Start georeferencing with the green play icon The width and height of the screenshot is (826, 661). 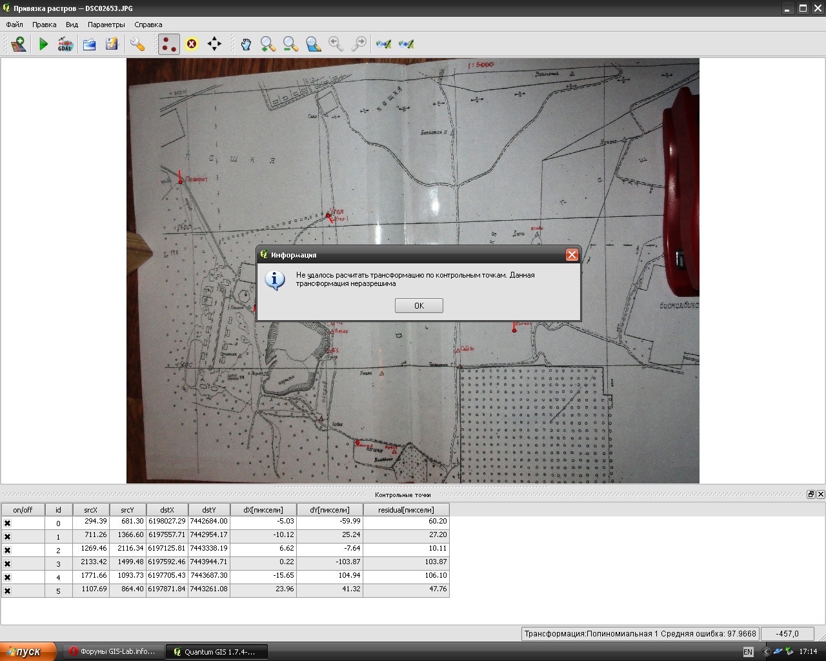pos(43,44)
